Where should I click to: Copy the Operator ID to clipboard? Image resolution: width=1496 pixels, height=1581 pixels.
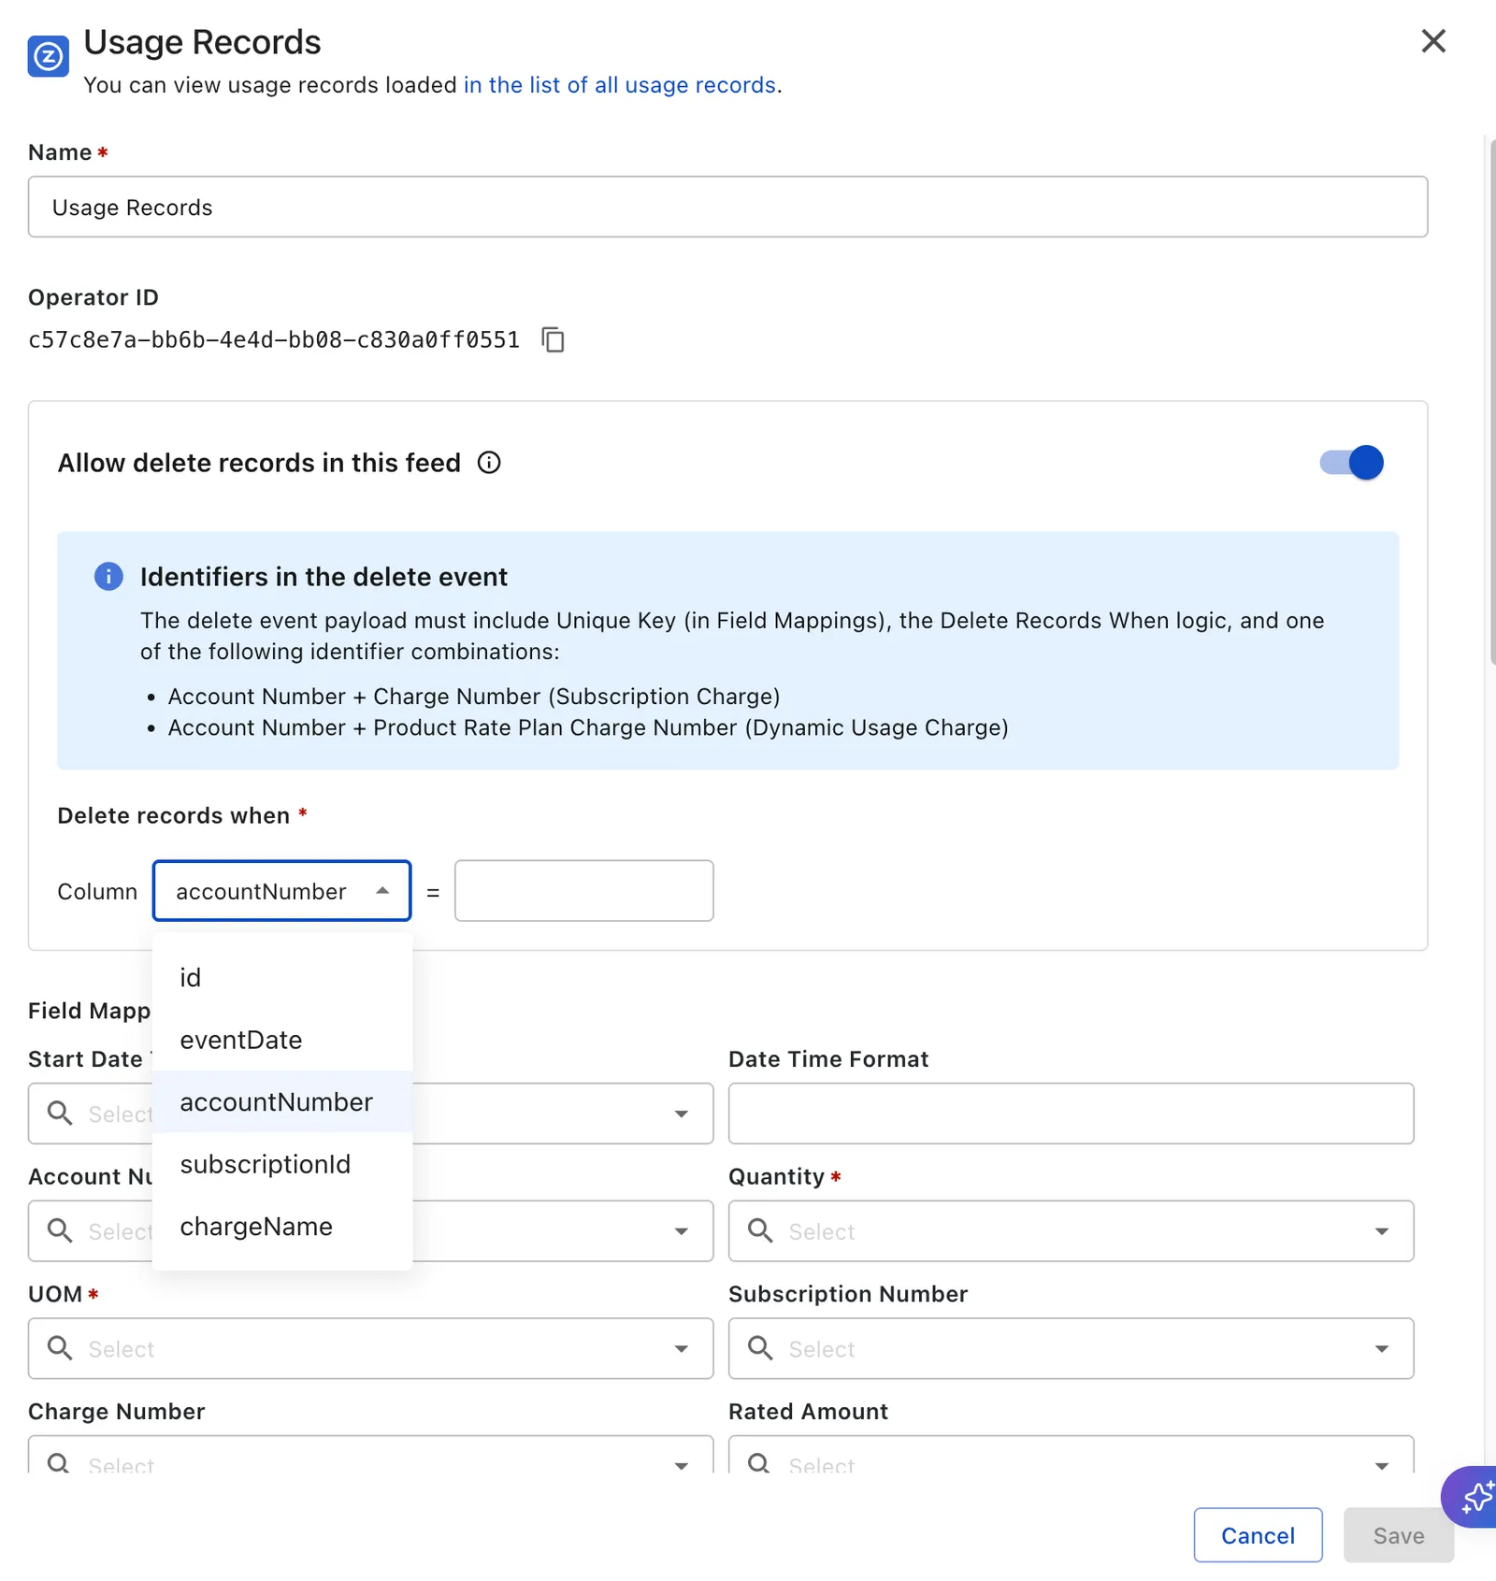tap(553, 339)
